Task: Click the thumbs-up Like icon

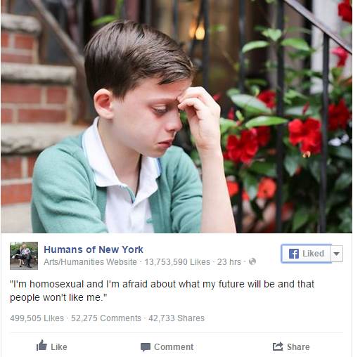Action: point(41,345)
